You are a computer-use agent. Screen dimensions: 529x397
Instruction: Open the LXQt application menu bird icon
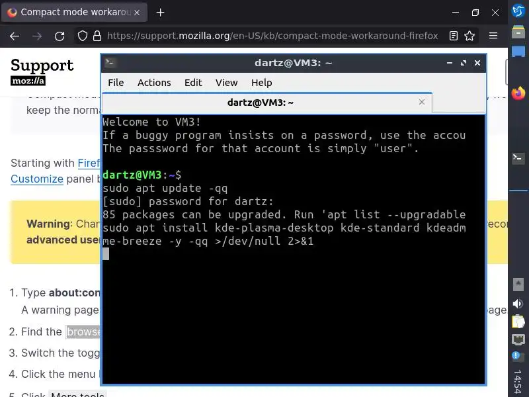pyautogui.click(x=518, y=11)
